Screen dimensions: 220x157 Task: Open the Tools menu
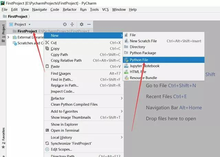[x=94, y=10]
